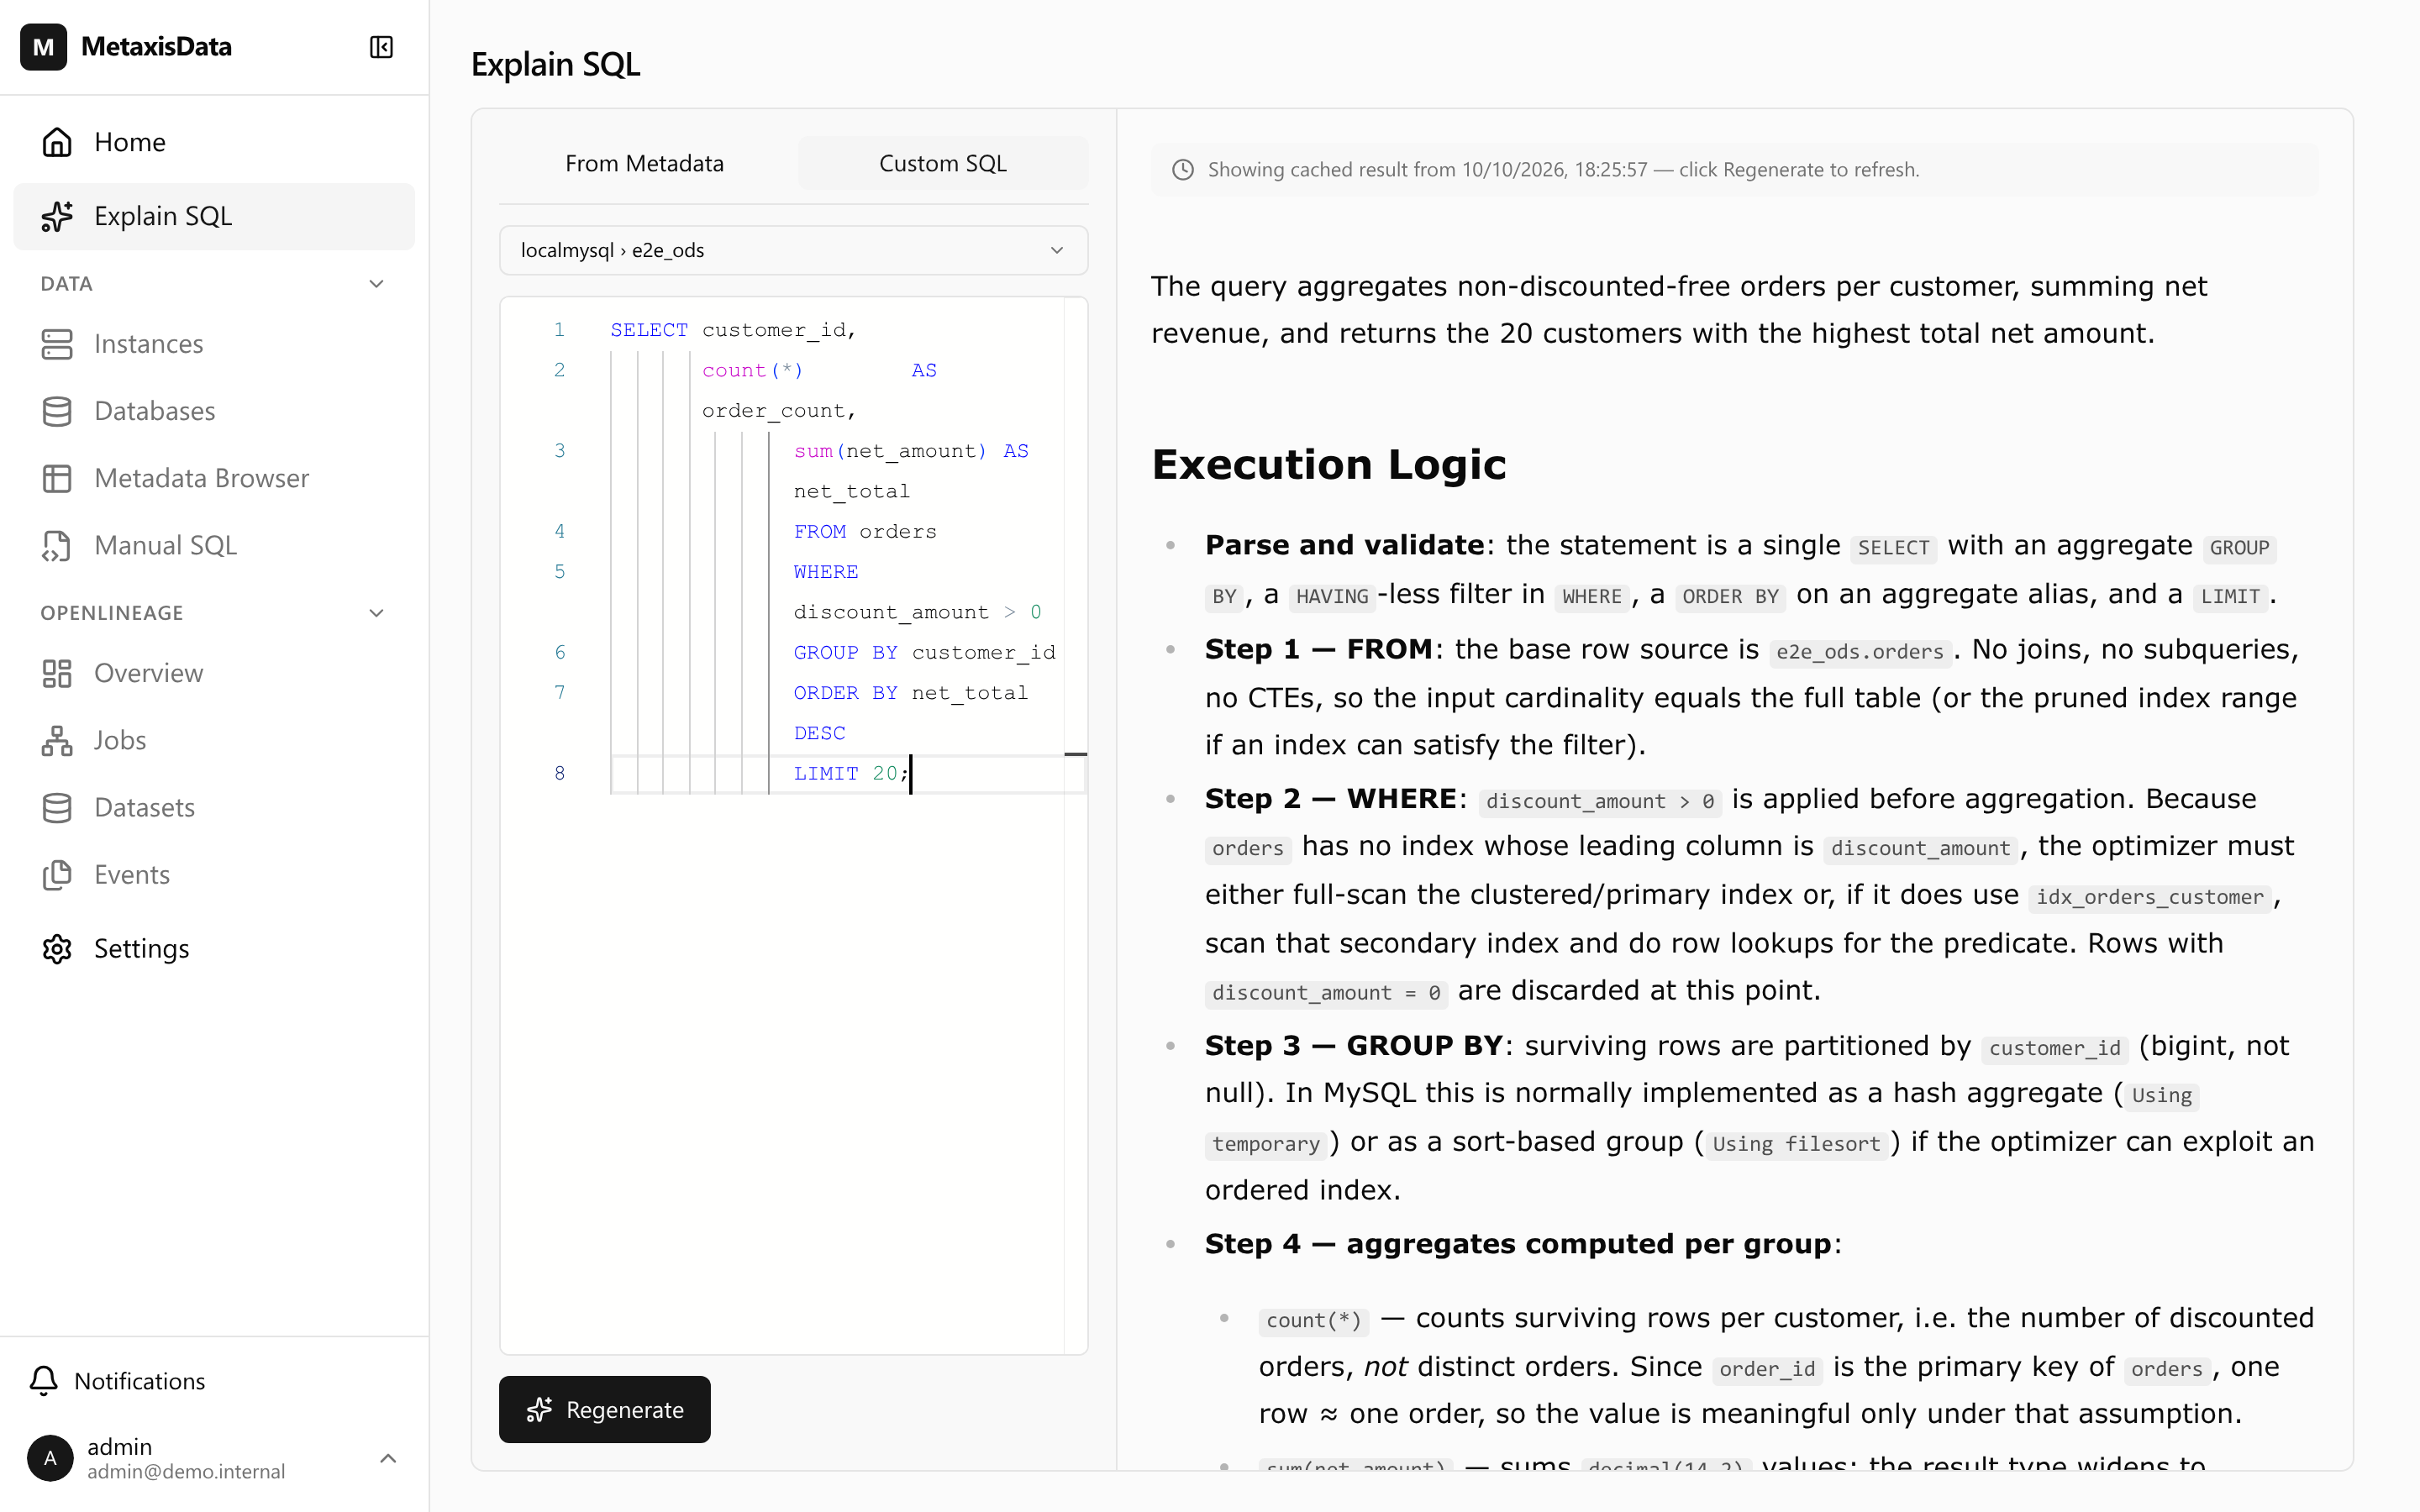Open the Jobs page link
Viewport: 2420px width, 1512px height.
click(214, 740)
